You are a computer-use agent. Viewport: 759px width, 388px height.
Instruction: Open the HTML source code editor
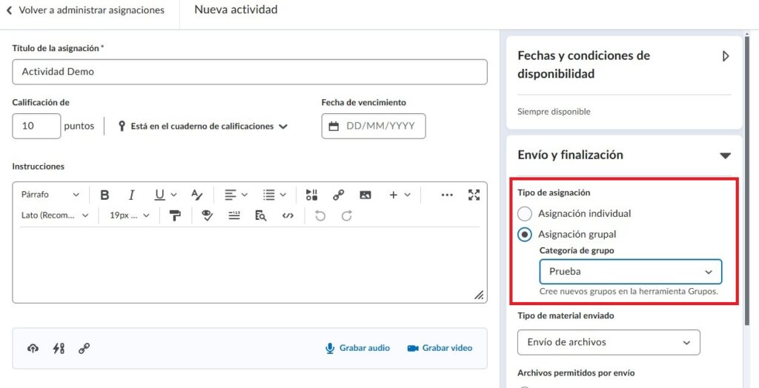coord(288,215)
